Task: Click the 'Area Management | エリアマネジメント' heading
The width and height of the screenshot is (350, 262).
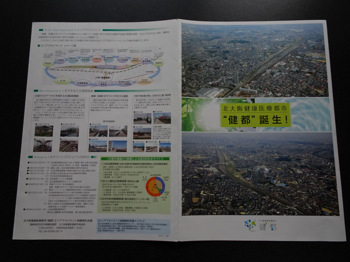Action: (73, 30)
